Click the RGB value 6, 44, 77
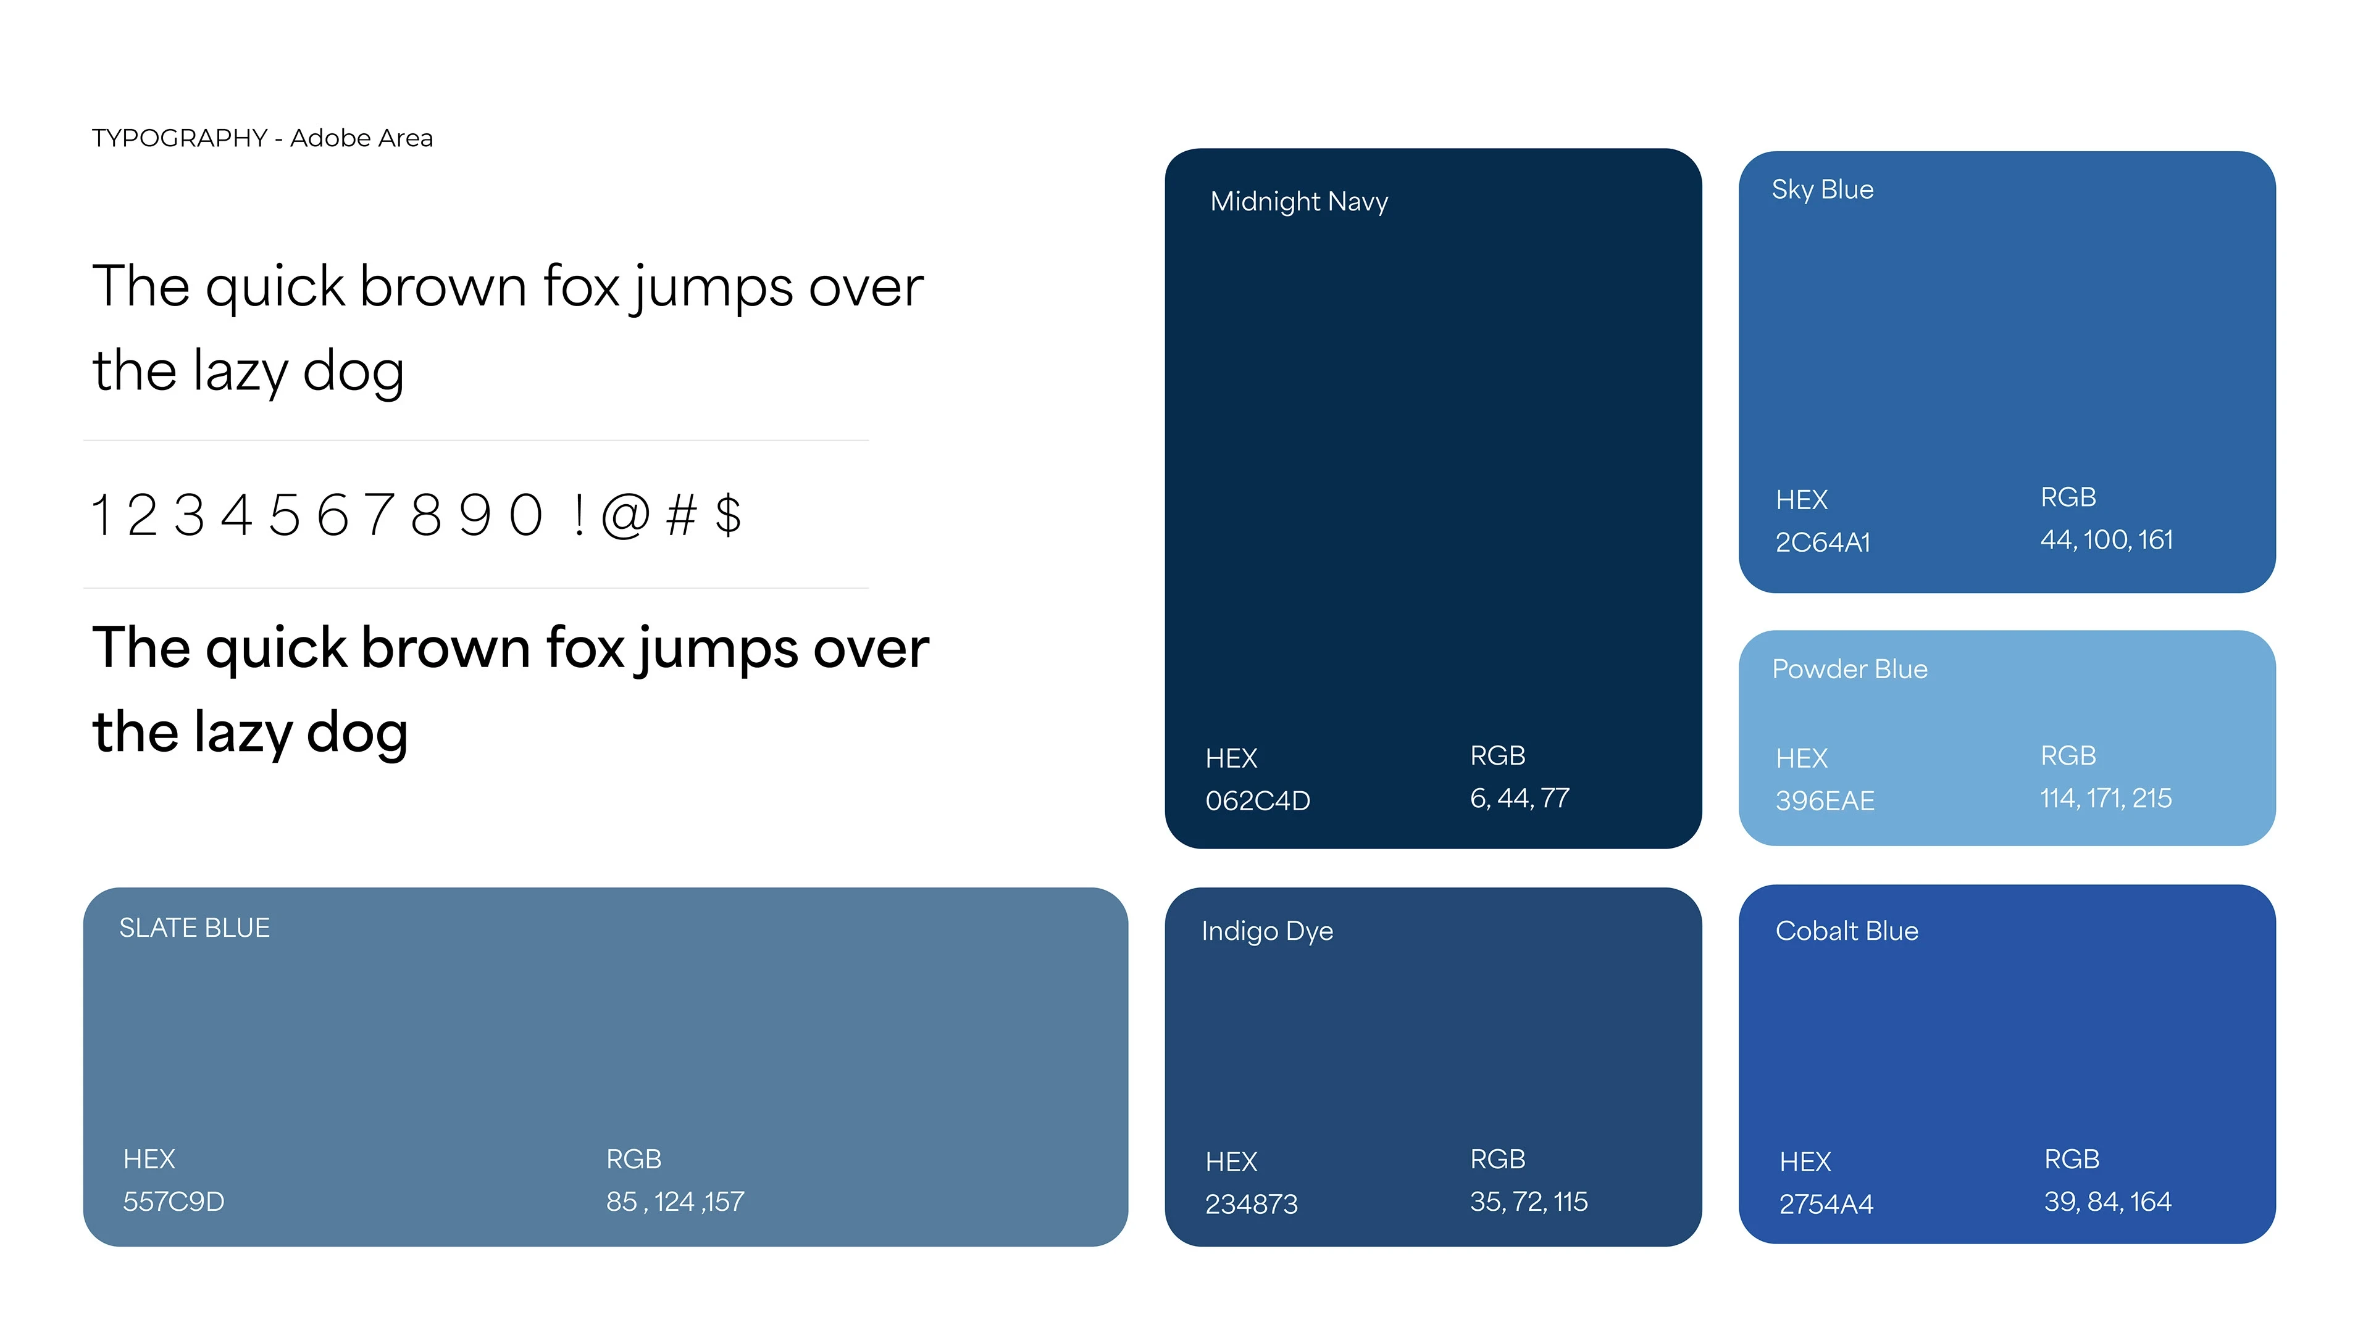2371x1333 pixels. (x=1520, y=797)
